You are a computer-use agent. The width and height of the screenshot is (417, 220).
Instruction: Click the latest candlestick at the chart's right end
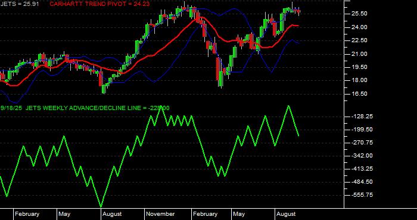point(299,11)
